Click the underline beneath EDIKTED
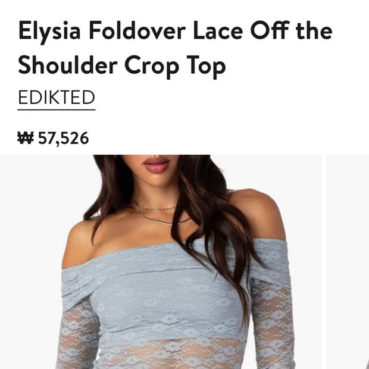 click(57, 110)
